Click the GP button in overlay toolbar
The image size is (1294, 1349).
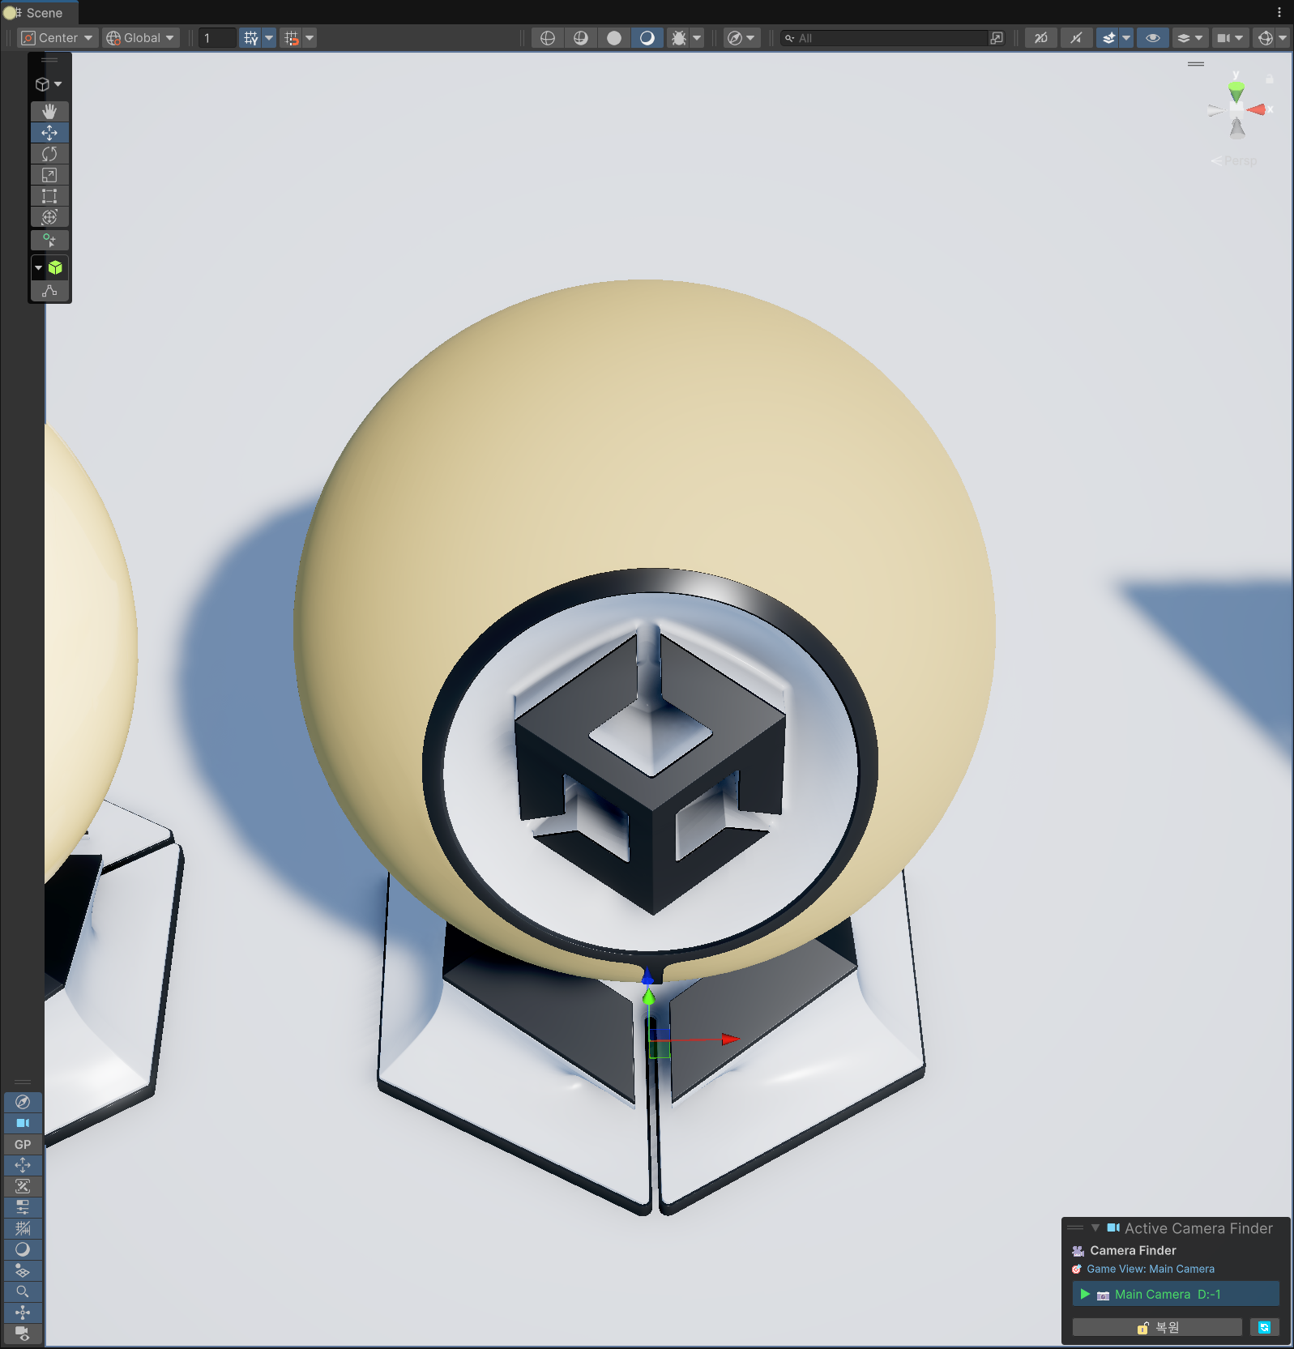tap(23, 1144)
